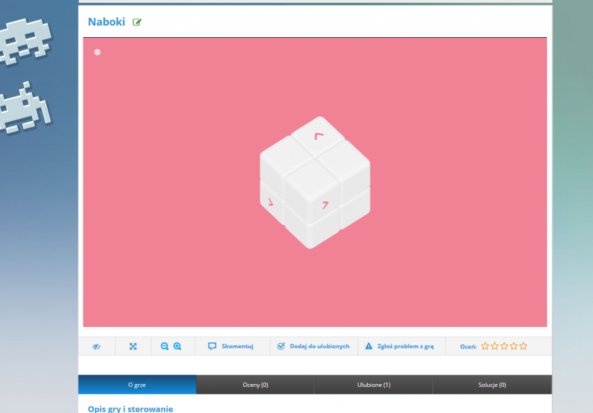Click the Naboki game title link

[x=106, y=22]
